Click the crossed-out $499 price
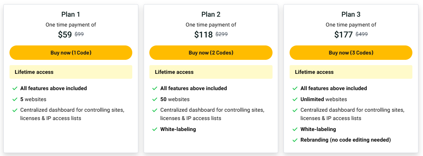This screenshot has width=423, height=156. 362,34
